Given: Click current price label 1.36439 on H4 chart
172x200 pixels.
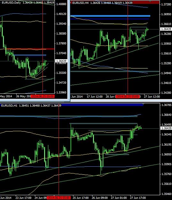Looking at the screenshot, I should (166, 29).
